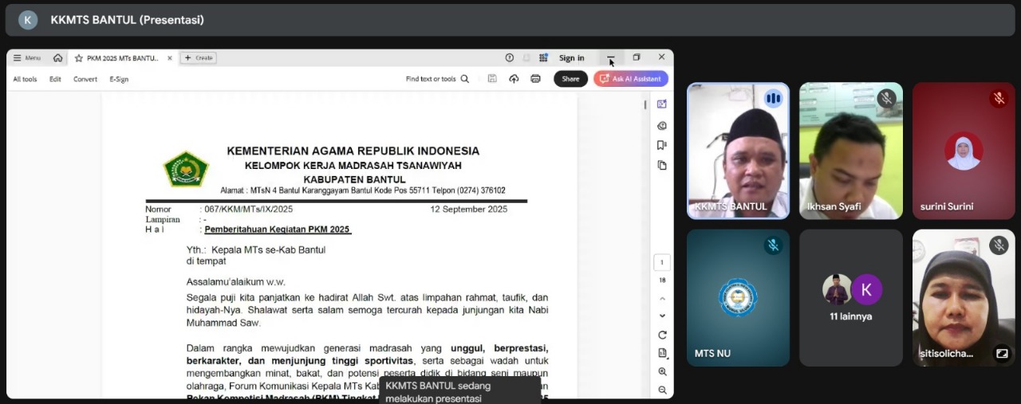Click the K avatar in presentation header

(x=28, y=20)
